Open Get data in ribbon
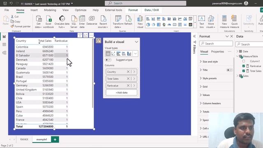 [x=38, y=22]
